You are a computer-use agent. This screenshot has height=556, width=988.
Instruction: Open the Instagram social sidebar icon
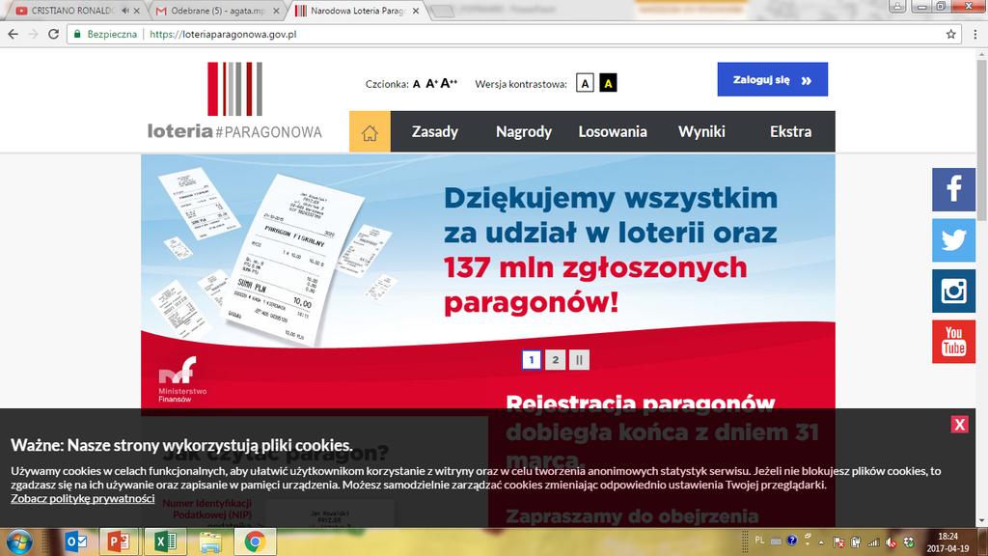tap(953, 292)
